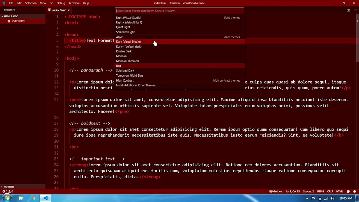Click the volume speaker tray icon
This screenshot has height=202, width=359.
click(x=333, y=198)
